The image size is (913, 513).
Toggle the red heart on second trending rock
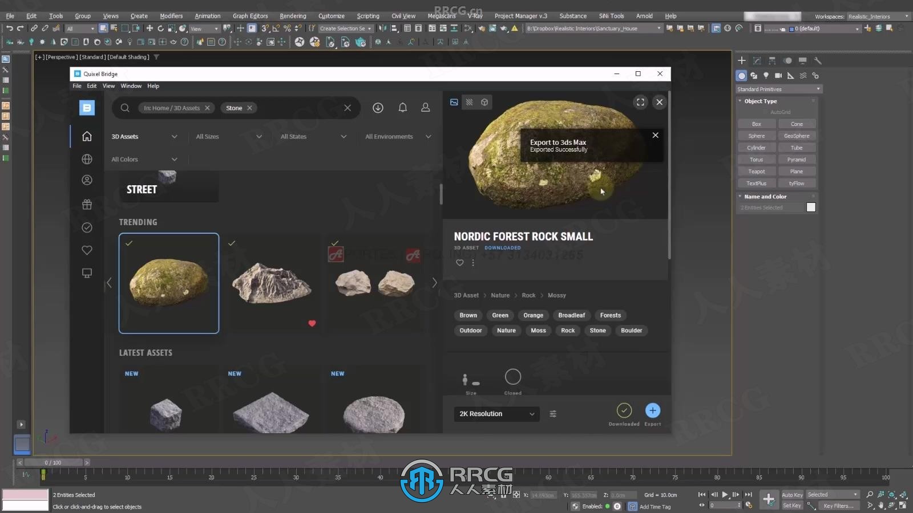[x=312, y=323]
